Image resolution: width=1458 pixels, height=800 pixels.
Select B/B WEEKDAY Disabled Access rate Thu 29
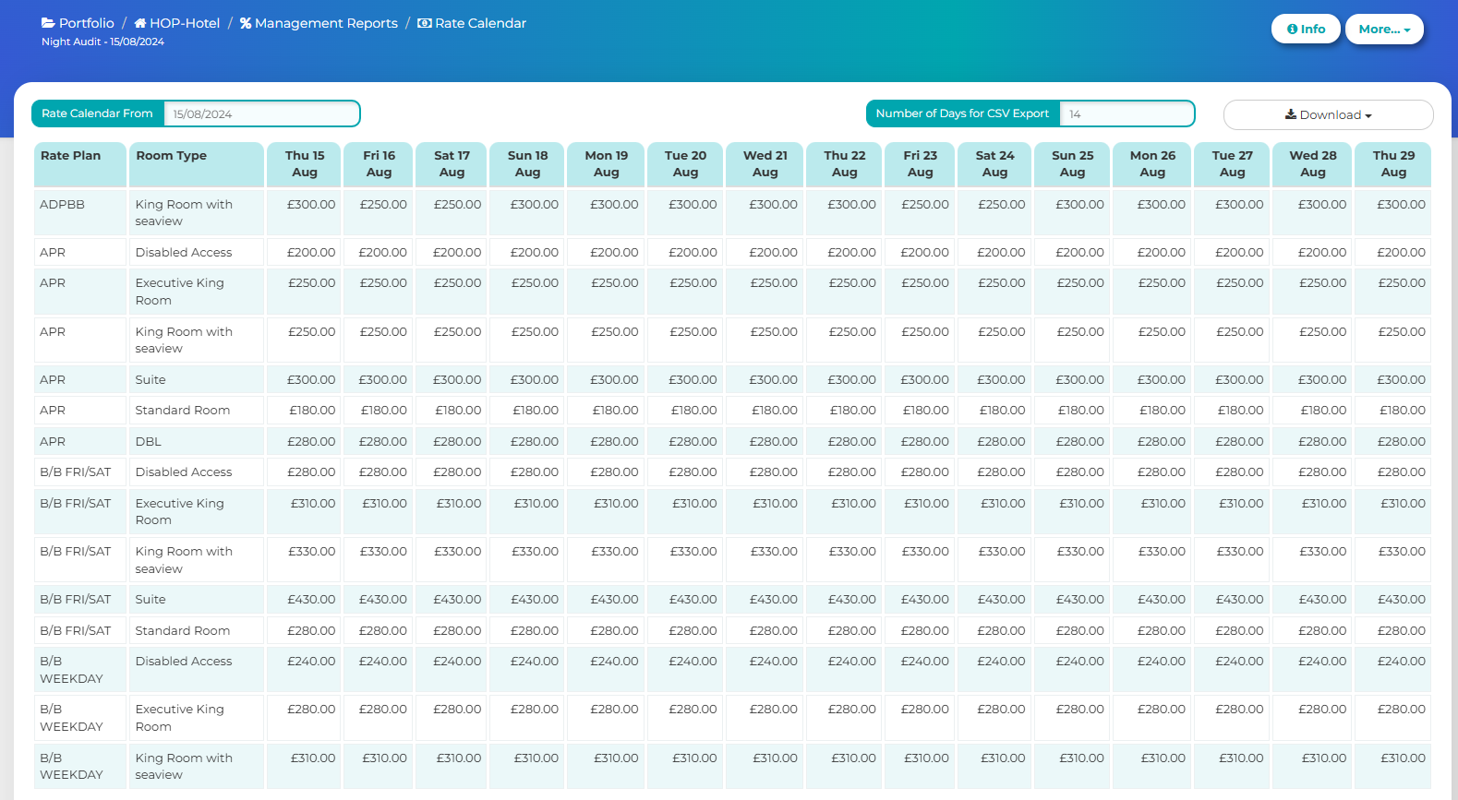pyautogui.click(x=1393, y=669)
